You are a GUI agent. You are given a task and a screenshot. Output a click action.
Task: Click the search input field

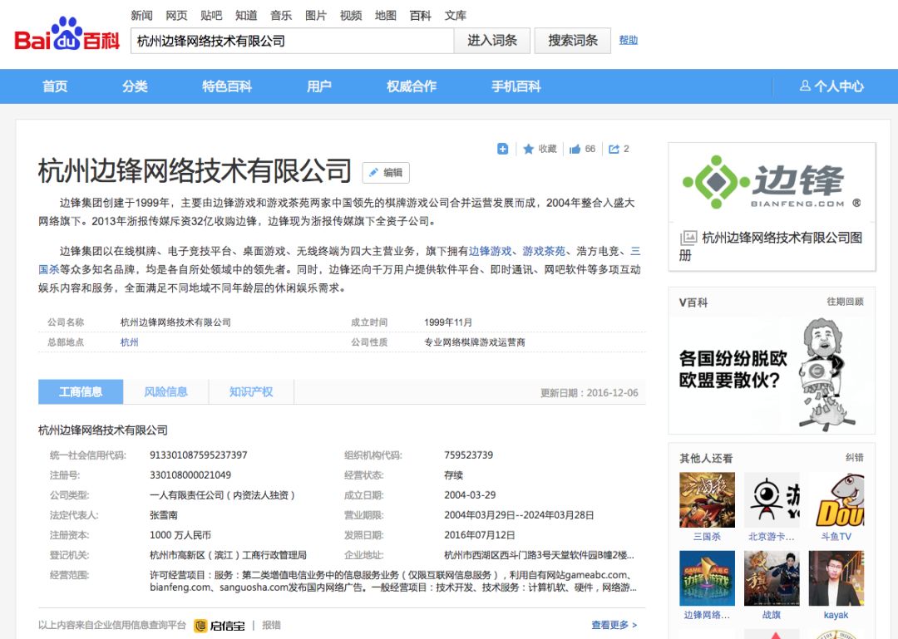point(291,41)
